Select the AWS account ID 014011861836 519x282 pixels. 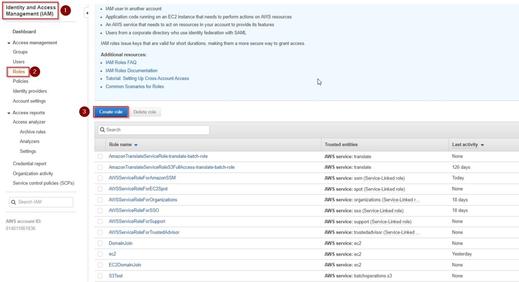point(21,229)
